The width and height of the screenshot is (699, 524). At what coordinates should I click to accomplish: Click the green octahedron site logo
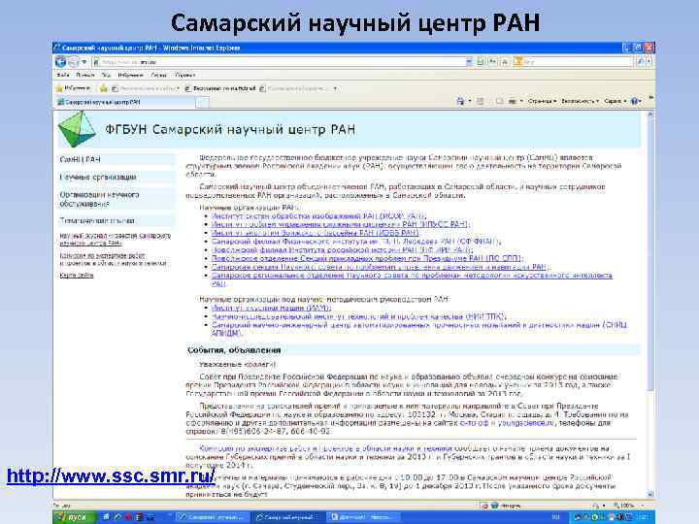pos(77,129)
